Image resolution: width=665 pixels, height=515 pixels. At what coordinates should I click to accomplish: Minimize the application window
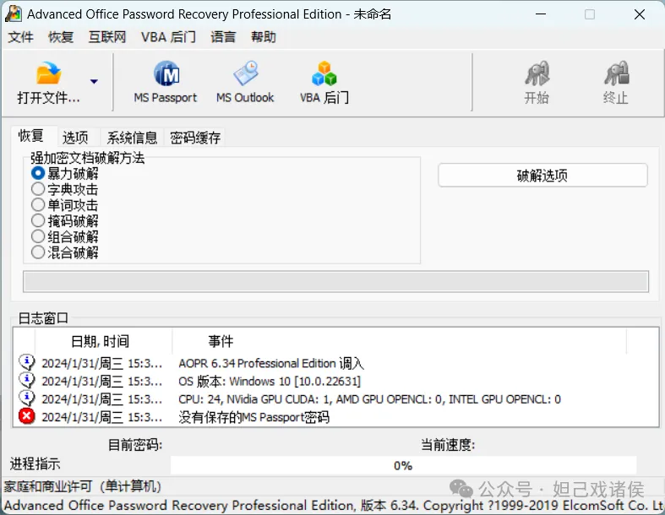tap(541, 14)
